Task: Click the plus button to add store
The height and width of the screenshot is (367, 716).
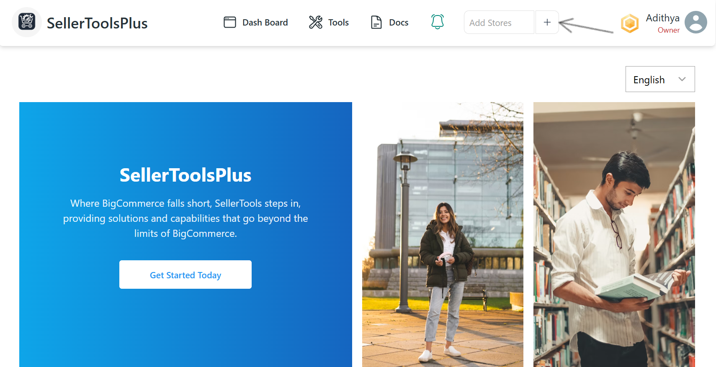Action: click(x=547, y=22)
